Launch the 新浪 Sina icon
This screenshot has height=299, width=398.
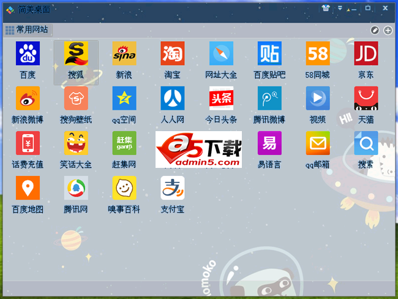click(124, 53)
